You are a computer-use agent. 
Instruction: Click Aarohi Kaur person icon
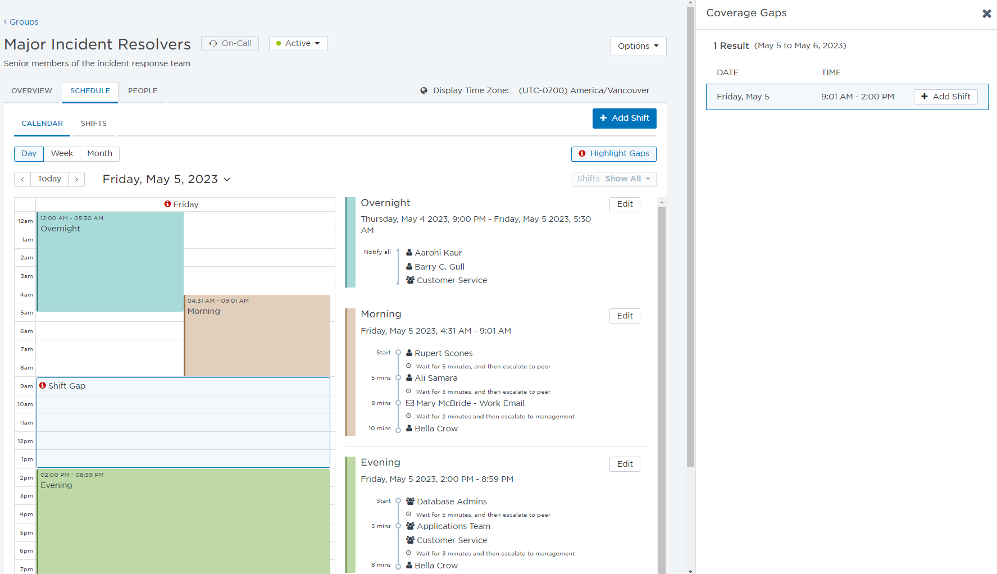[x=409, y=253]
